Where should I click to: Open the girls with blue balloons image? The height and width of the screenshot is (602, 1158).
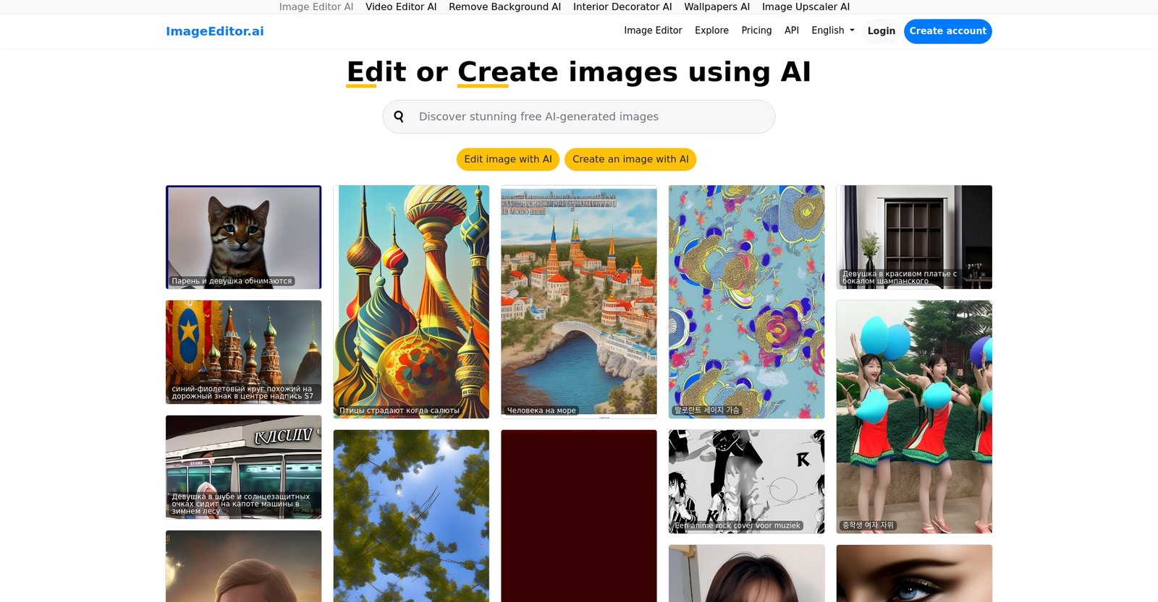914,417
